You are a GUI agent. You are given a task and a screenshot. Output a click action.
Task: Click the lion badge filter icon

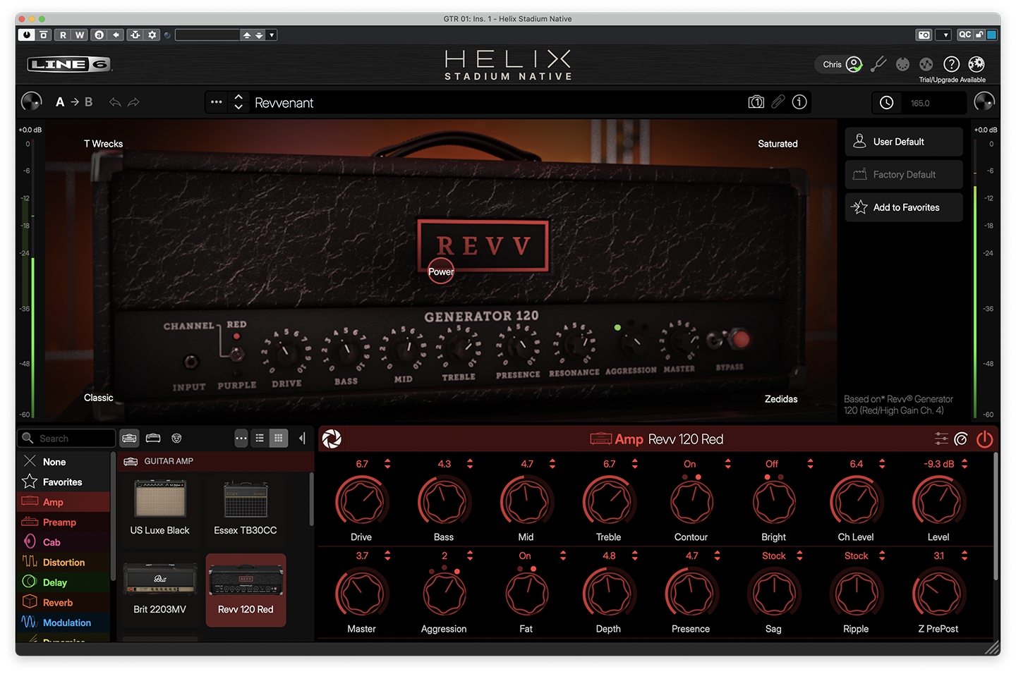coord(176,439)
